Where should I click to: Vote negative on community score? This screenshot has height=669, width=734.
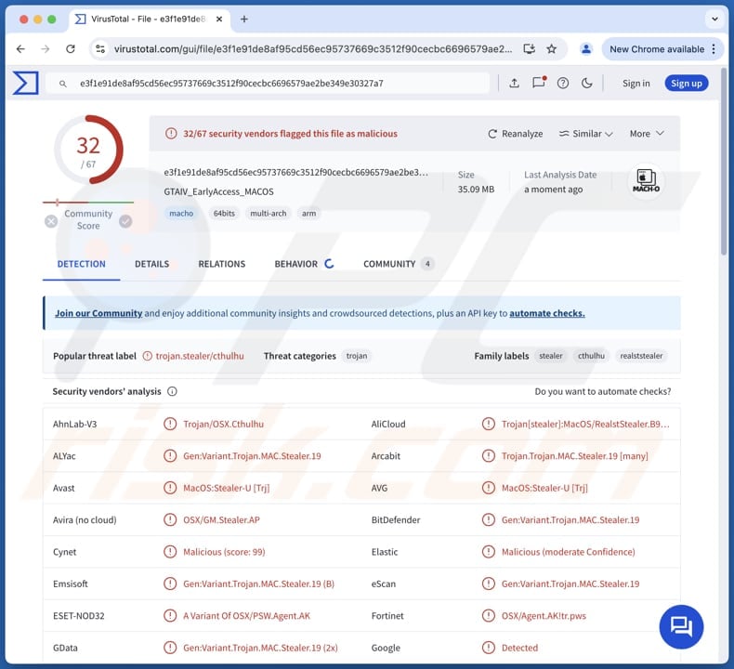point(51,221)
